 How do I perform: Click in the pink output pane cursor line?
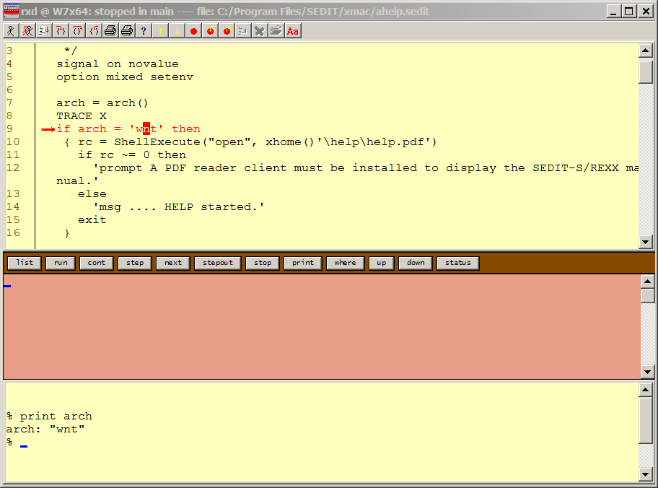pos(322,282)
